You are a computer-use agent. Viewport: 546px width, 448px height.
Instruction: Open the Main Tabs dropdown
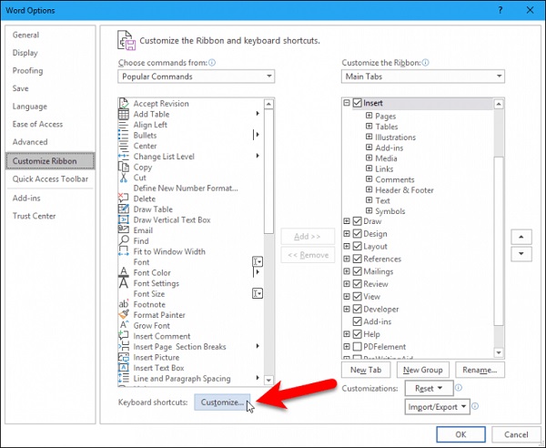(423, 77)
